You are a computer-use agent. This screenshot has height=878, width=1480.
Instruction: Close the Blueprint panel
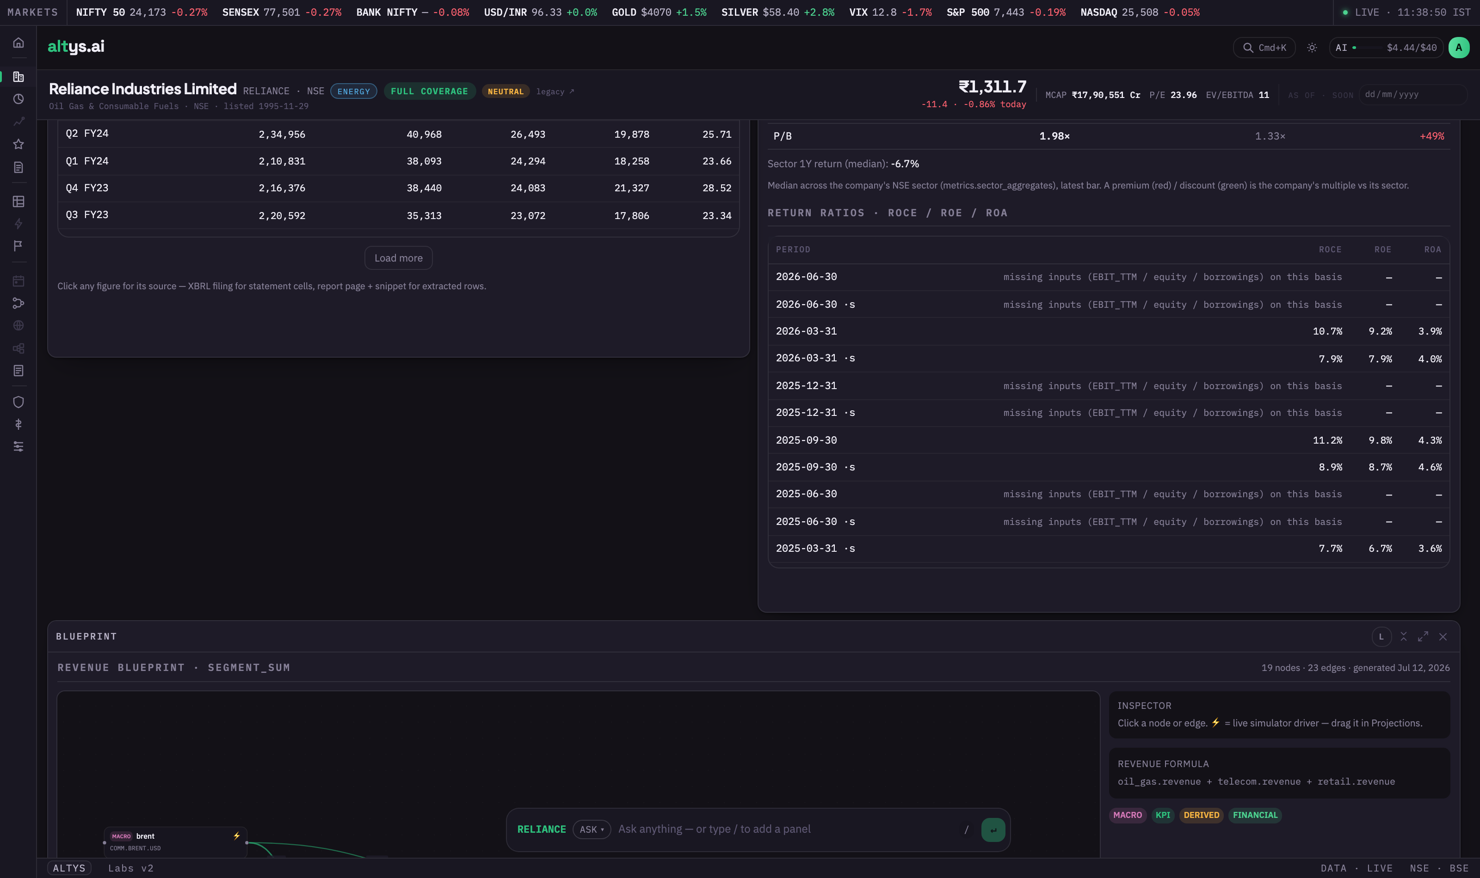pos(1443,637)
